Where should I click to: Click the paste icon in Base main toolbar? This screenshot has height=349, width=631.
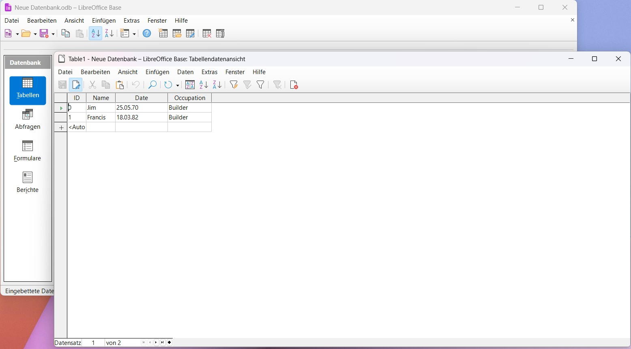(80, 34)
